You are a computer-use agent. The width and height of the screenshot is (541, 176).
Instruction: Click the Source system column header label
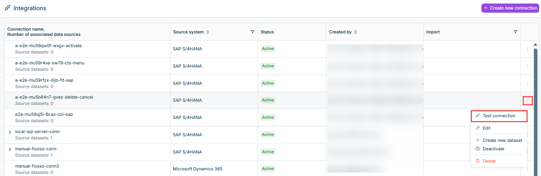tap(188, 32)
